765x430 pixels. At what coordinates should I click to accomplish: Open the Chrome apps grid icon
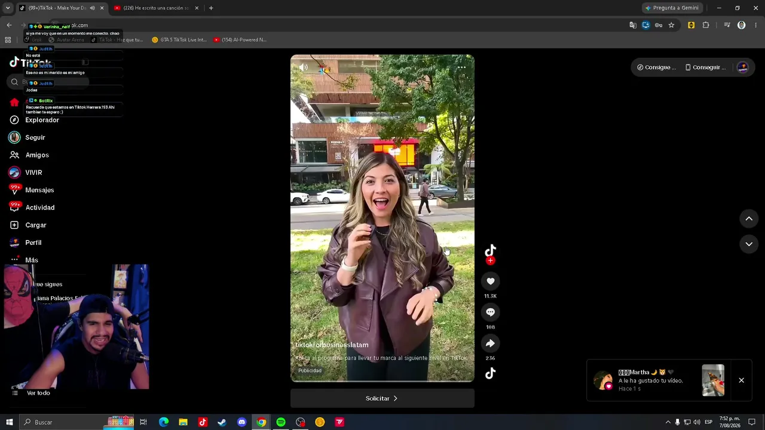[8, 40]
